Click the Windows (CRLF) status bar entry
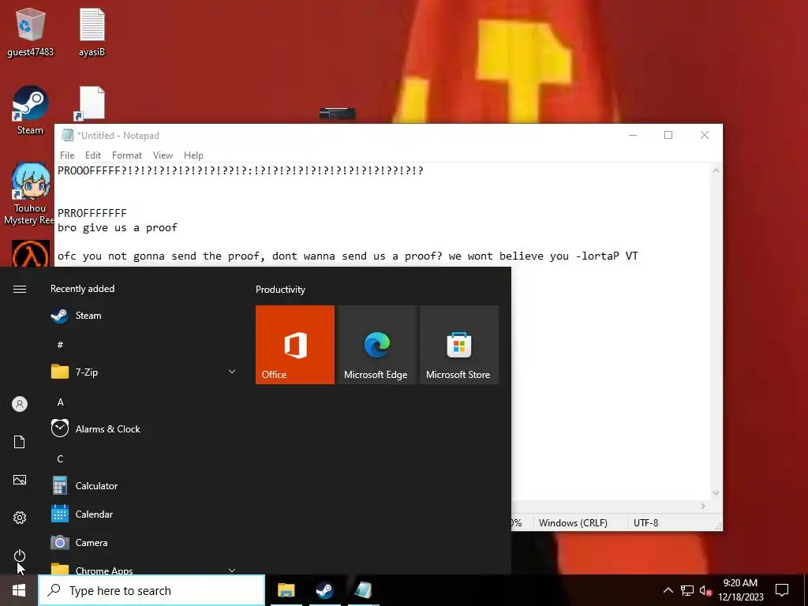 (573, 522)
